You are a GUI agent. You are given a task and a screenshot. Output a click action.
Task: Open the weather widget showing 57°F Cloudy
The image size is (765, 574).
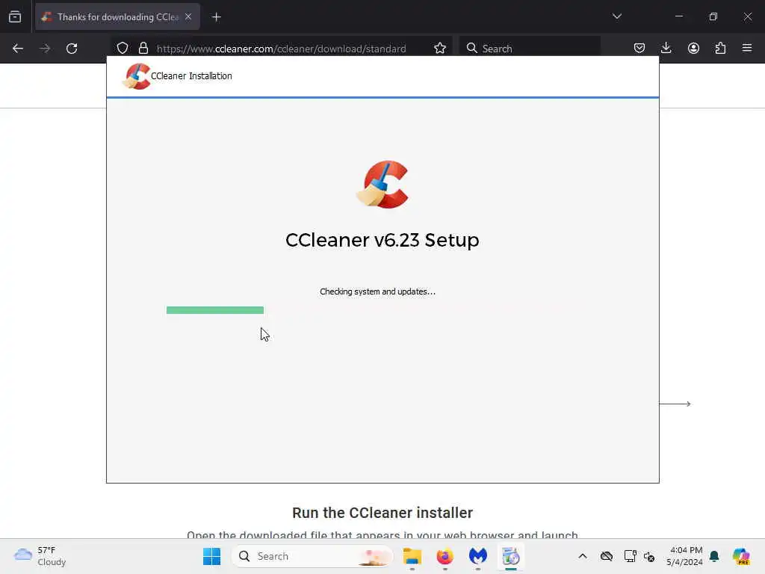pos(40,556)
